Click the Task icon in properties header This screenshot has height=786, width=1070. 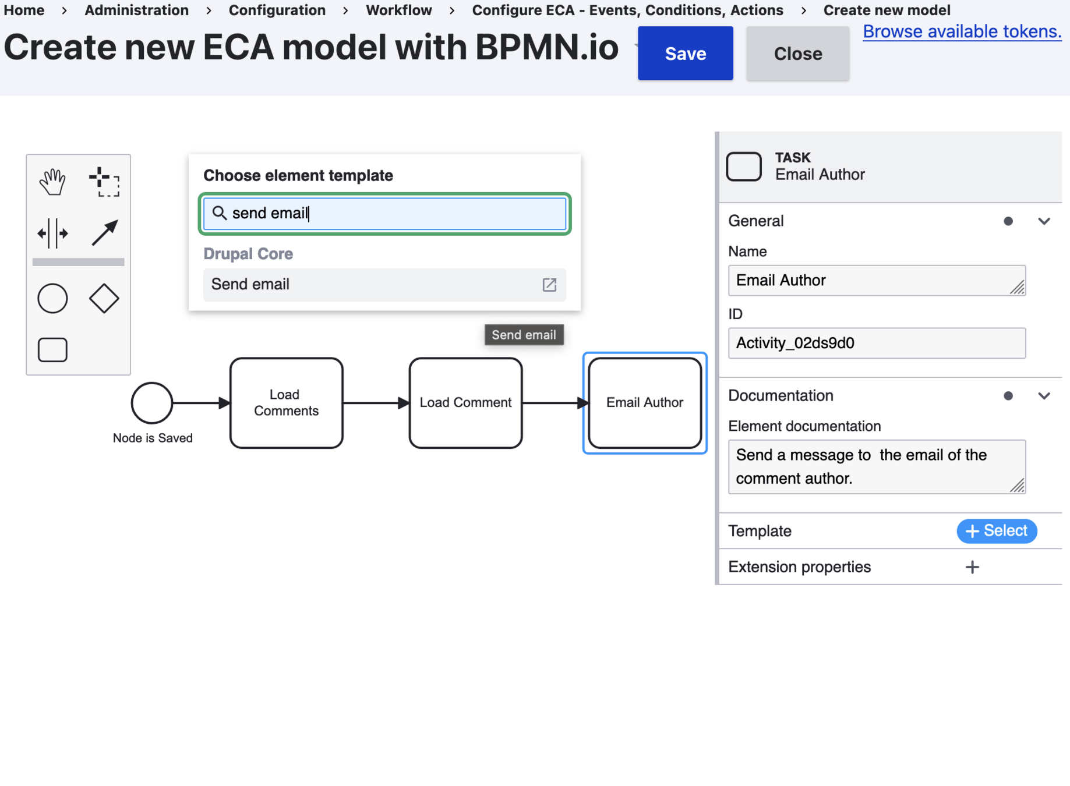(x=744, y=167)
